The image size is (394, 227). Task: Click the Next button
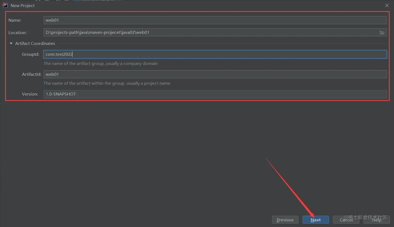316,220
